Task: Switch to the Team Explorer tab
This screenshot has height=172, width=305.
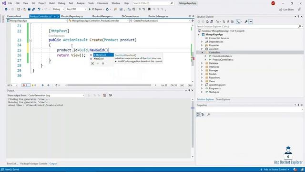Action: [x=223, y=99]
